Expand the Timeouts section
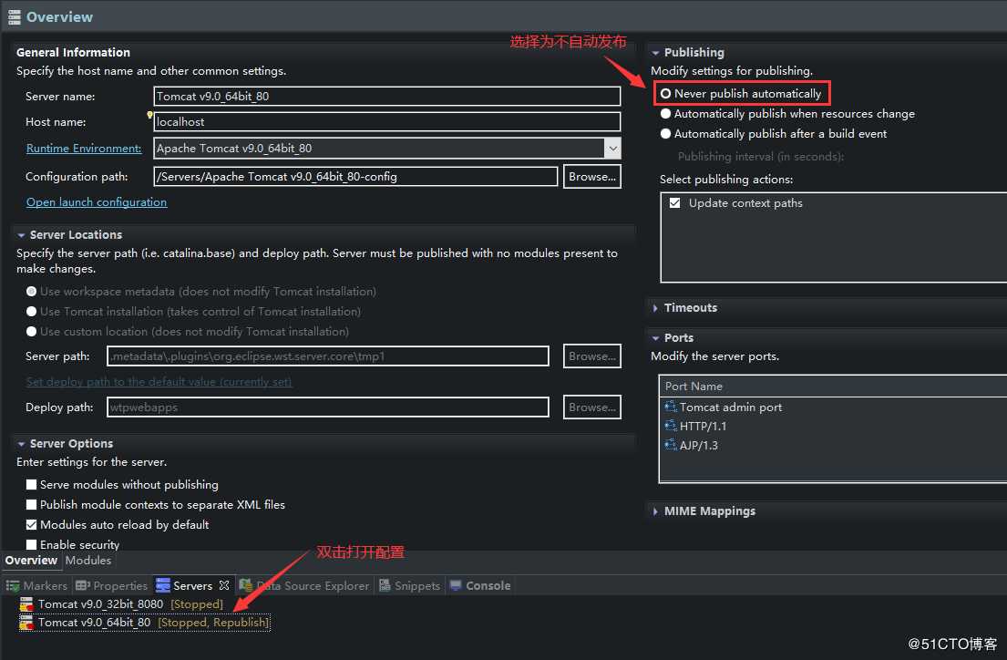This screenshot has height=660, width=1007. [655, 308]
